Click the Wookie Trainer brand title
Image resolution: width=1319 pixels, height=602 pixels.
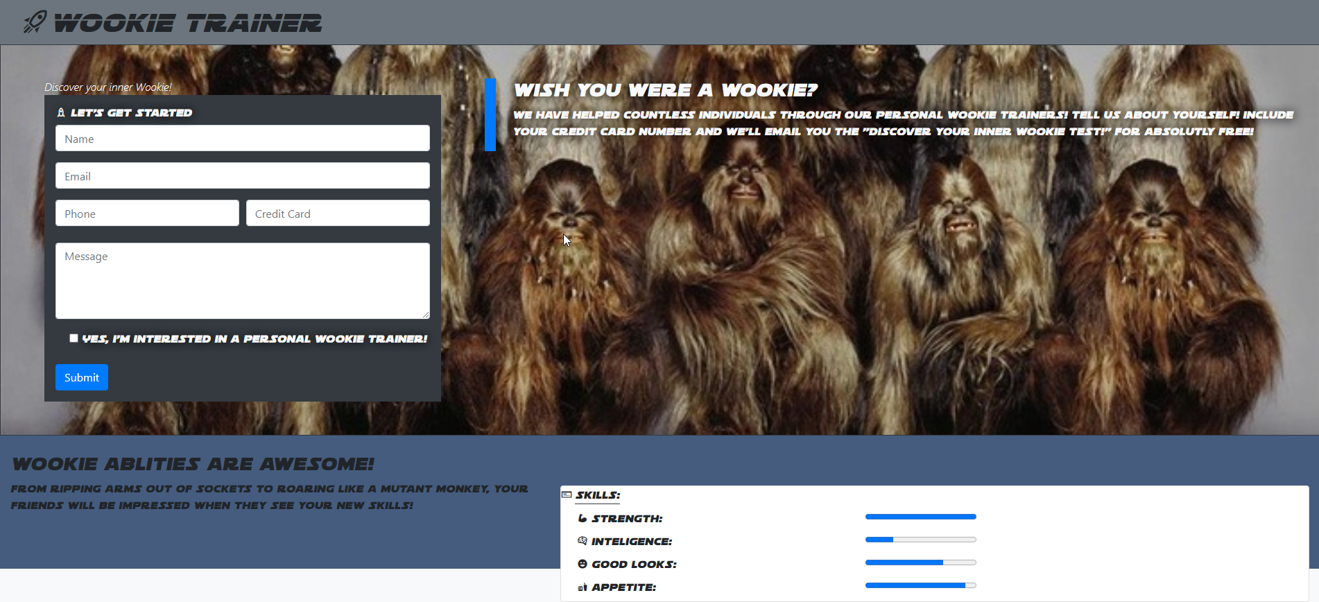(x=188, y=23)
